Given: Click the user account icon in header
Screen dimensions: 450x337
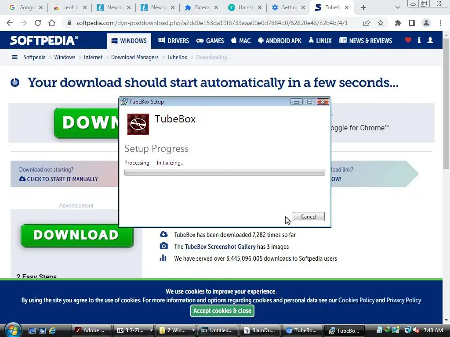Looking at the screenshot, I should 430,40.
